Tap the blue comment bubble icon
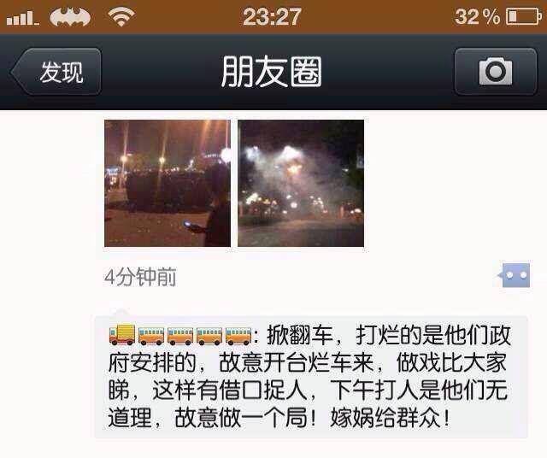 (515, 275)
